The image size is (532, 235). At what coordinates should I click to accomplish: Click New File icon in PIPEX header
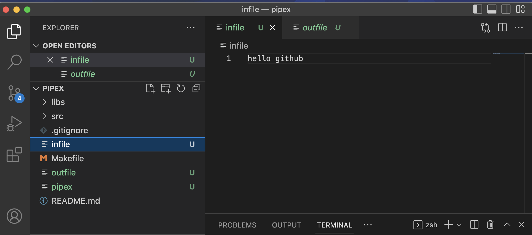point(150,88)
